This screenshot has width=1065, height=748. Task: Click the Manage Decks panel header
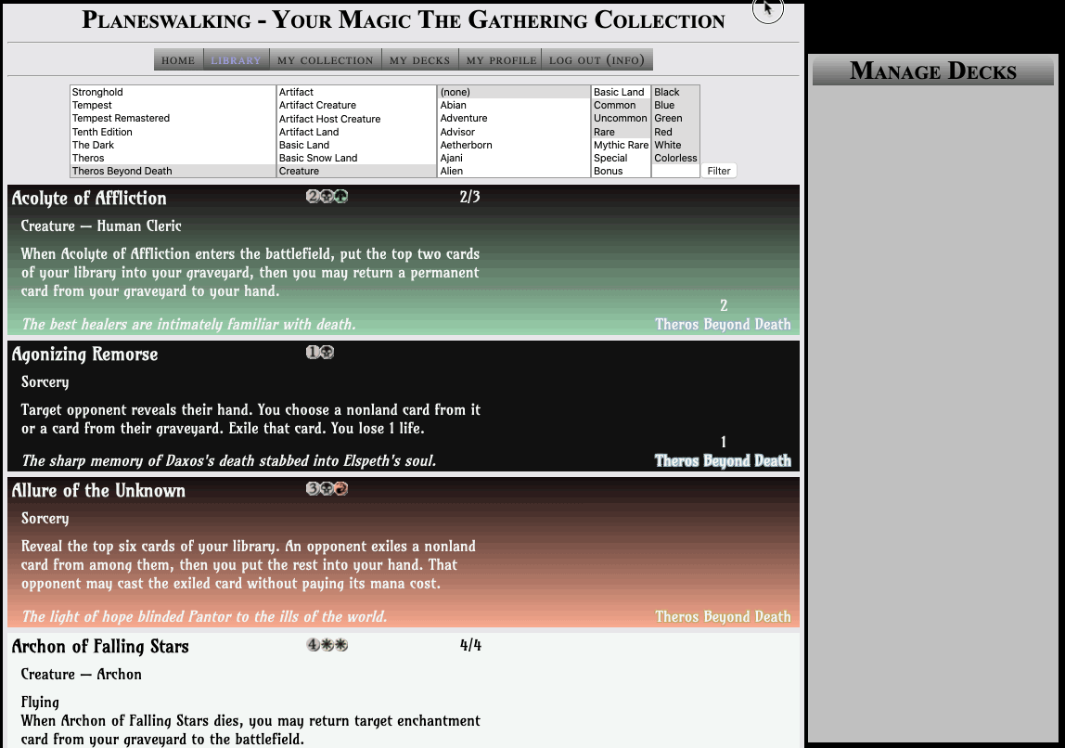pos(933,71)
